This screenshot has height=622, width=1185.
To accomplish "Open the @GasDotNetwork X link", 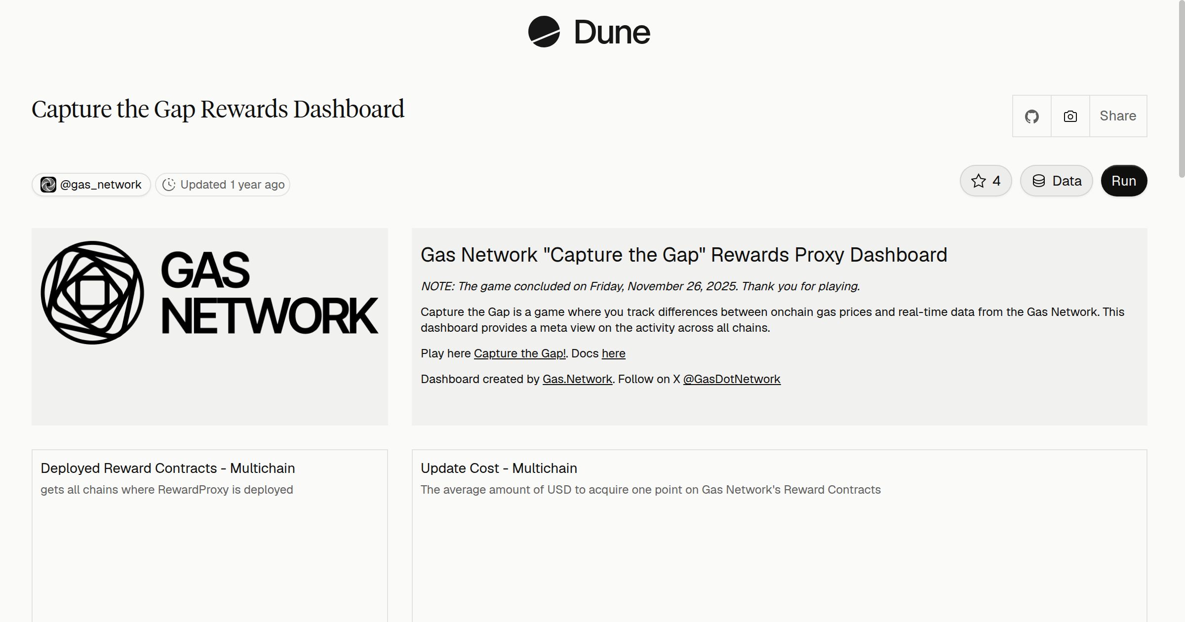I will coord(732,379).
